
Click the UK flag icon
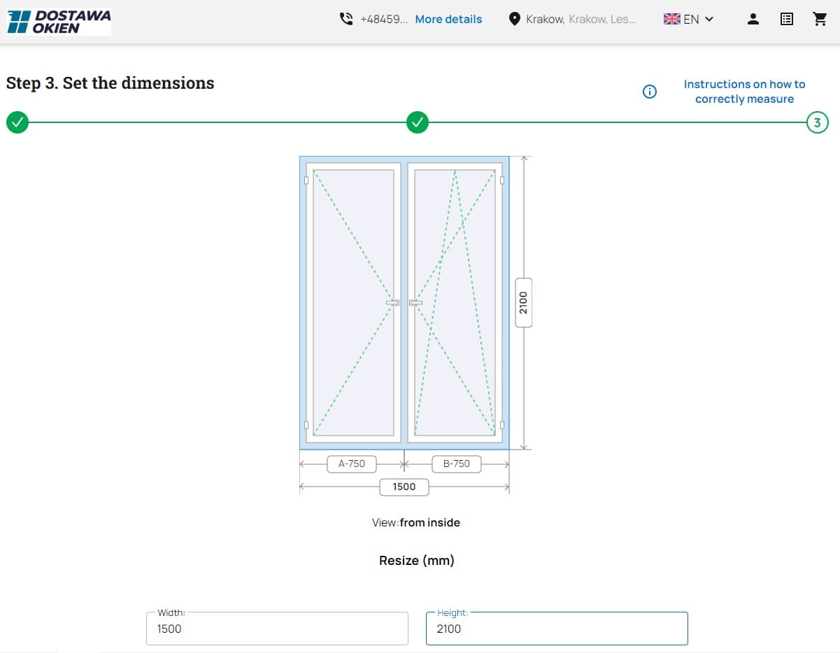[x=671, y=19]
